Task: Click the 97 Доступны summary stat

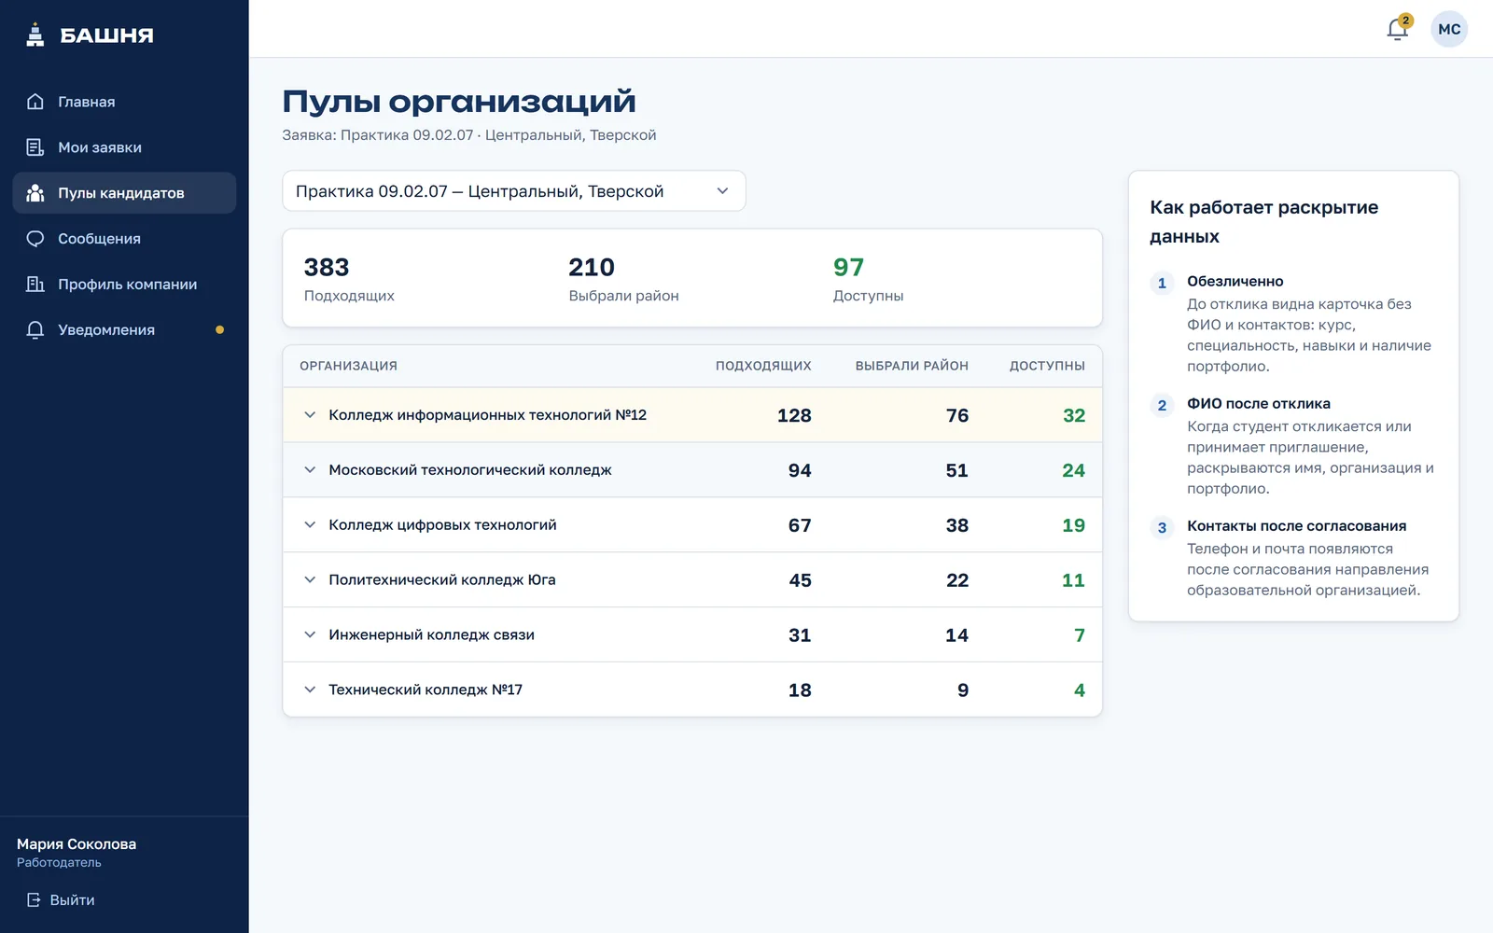Action: click(868, 279)
